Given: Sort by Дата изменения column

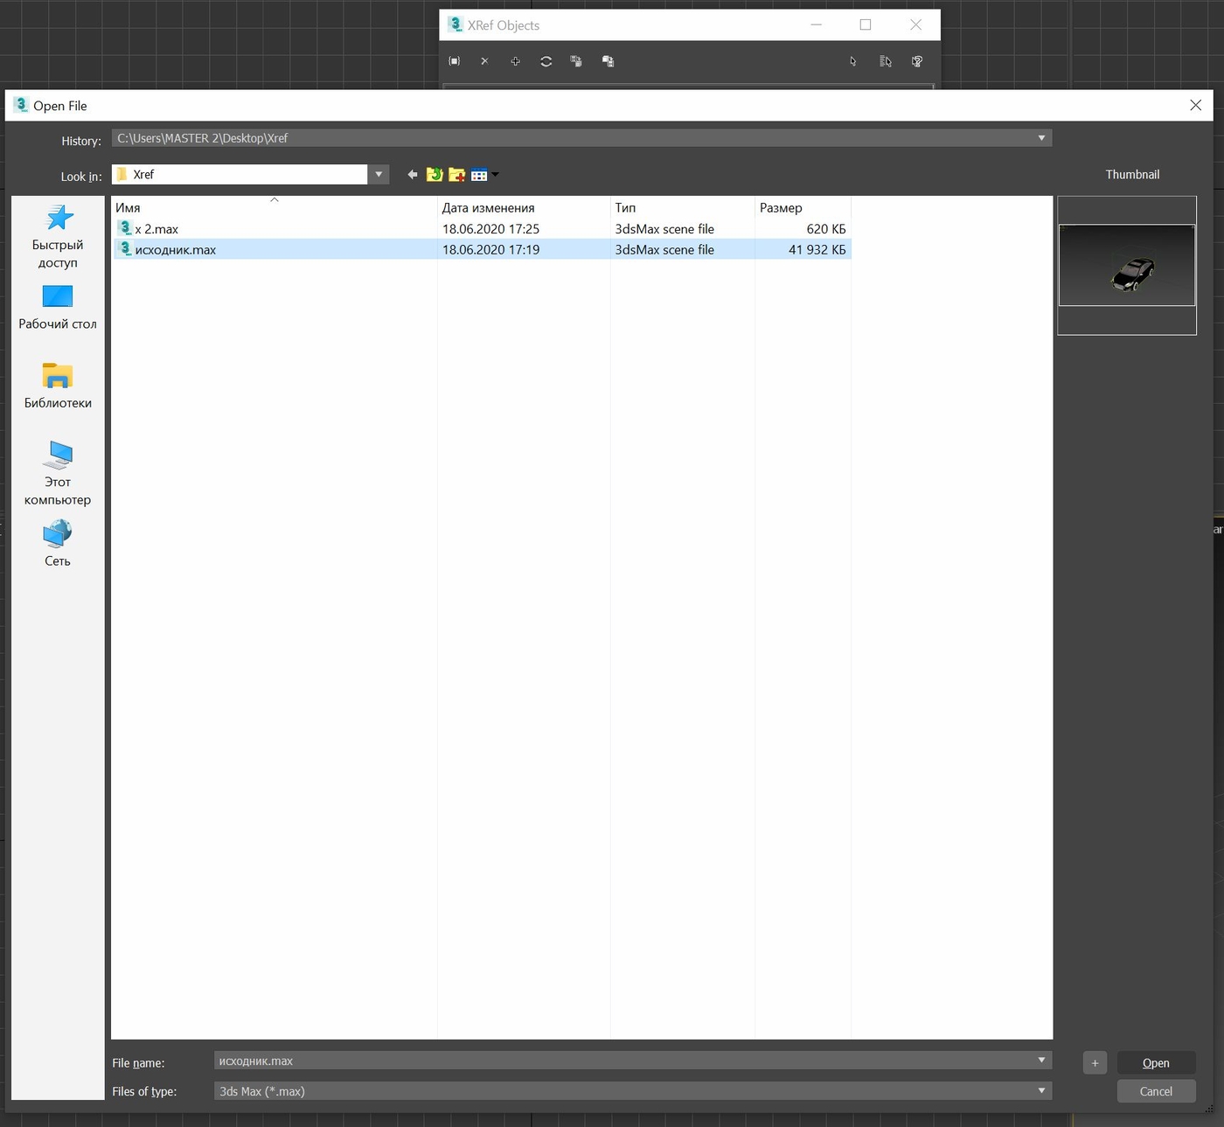Looking at the screenshot, I should coord(524,208).
